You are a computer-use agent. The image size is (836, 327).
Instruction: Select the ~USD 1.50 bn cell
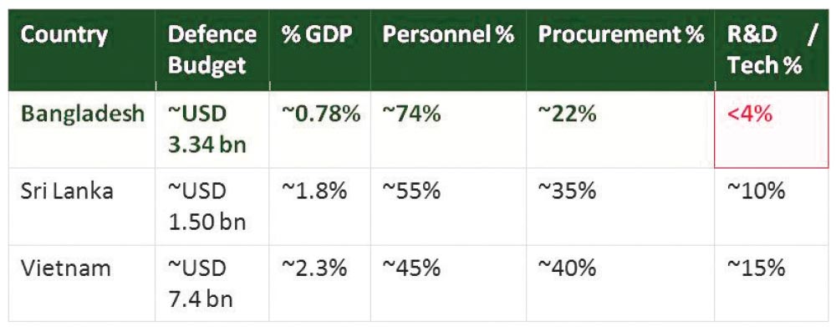tap(212, 207)
